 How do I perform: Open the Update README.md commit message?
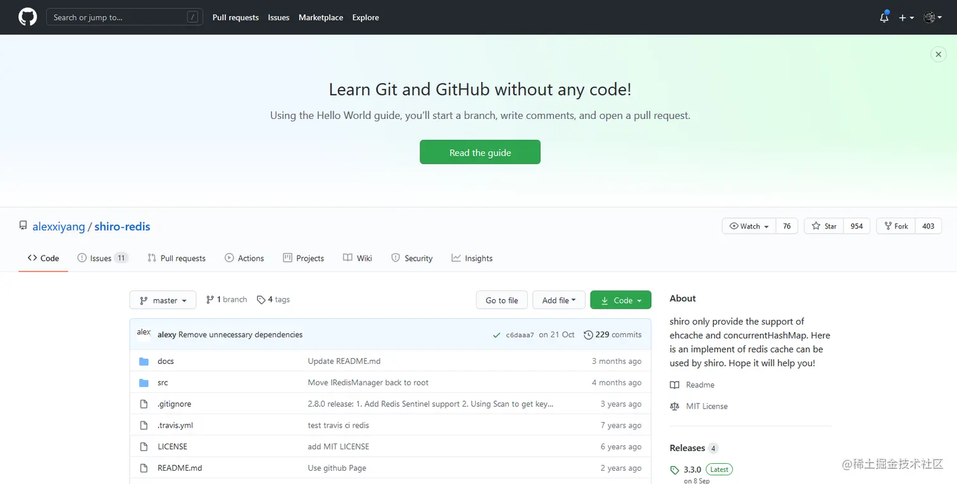[344, 361]
